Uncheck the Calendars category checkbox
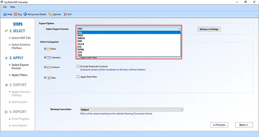This screenshot has width=259, height=137. coord(45,57)
